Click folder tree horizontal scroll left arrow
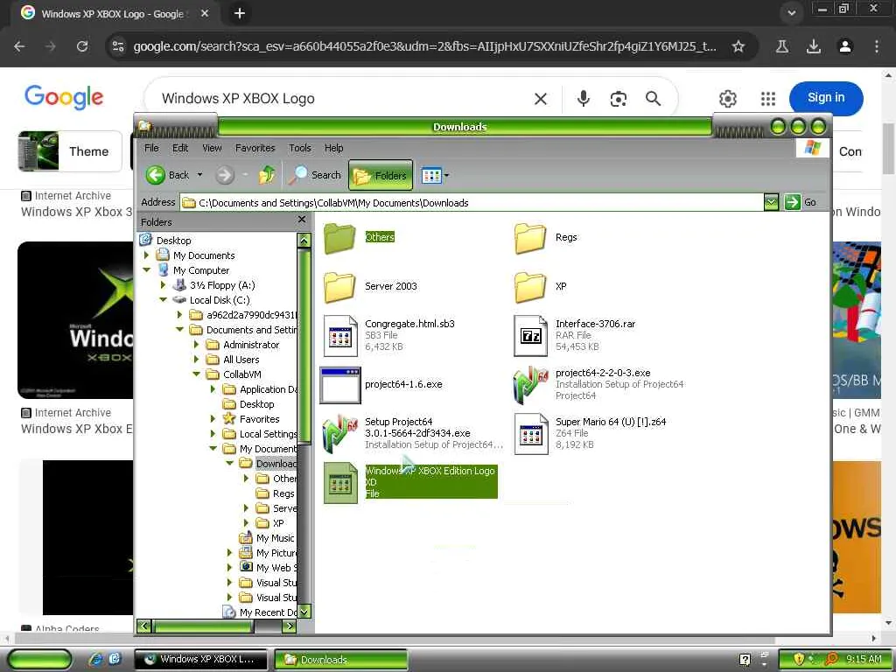This screenshot has width=896, height=672. 144,626
